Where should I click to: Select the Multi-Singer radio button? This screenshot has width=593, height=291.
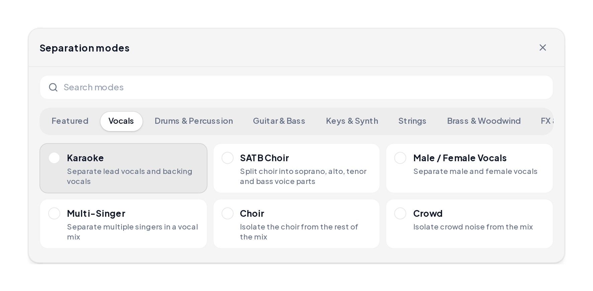pos(54,213)
